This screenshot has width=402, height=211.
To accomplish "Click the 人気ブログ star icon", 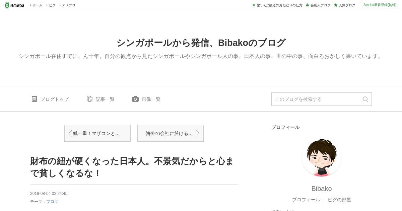I will pos(335,5).
